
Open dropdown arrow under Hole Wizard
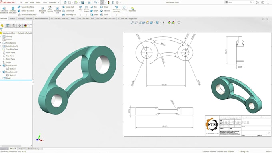tap(50, 15)
